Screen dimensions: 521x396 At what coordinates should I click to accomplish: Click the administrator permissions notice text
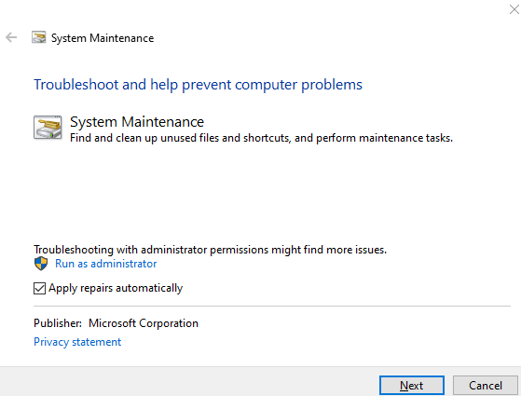tap(210, 250)
